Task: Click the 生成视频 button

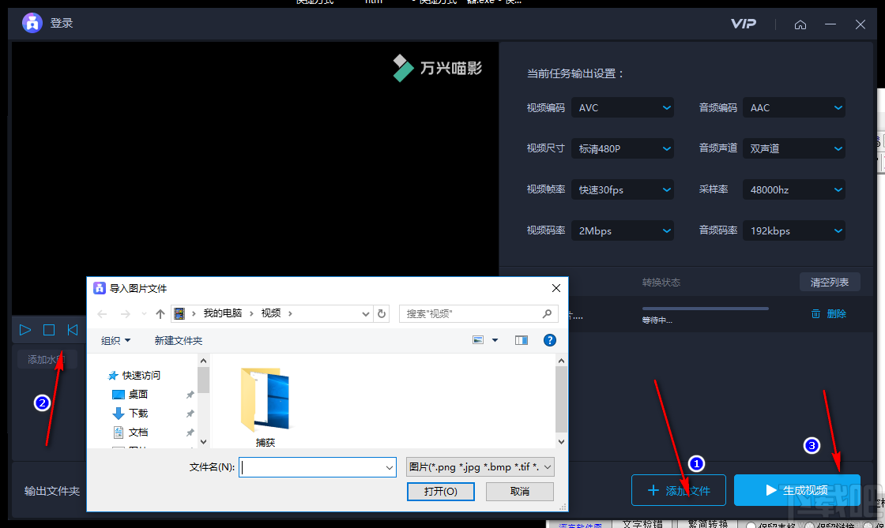Action: tap(796, 489)
